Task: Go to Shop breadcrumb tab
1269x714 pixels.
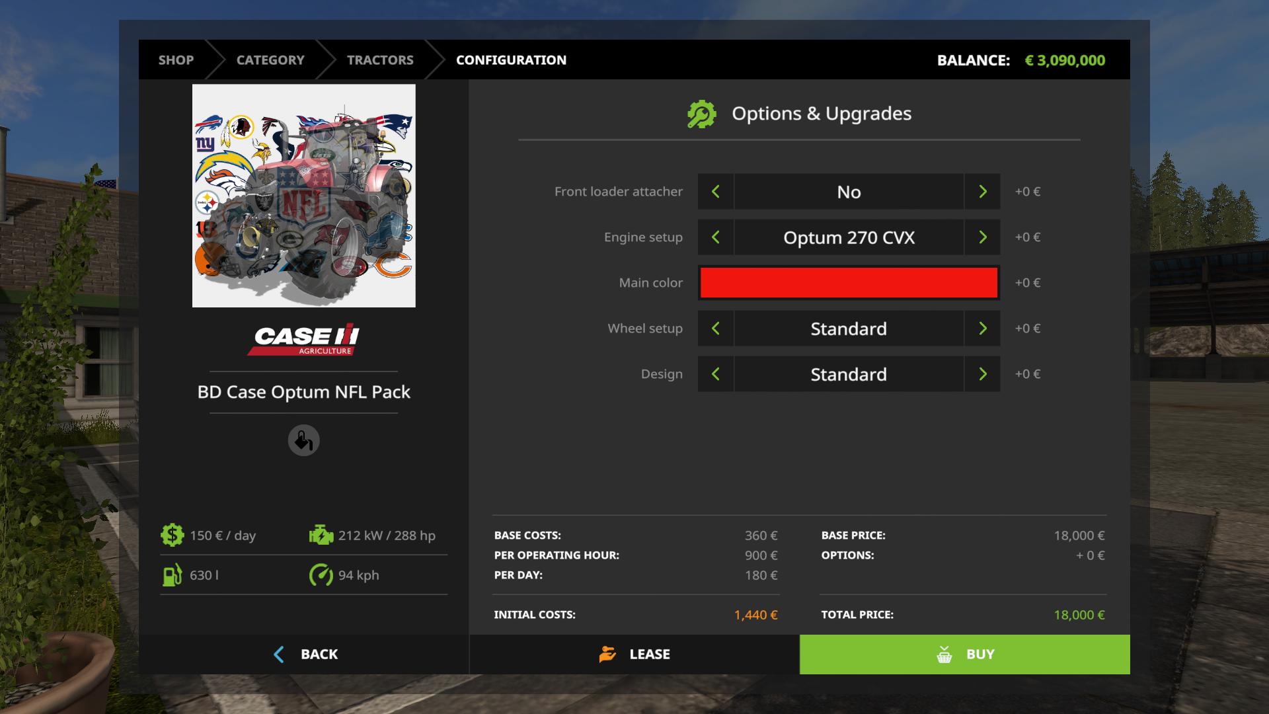Action: pyautogui.click(x=176, y=60)
